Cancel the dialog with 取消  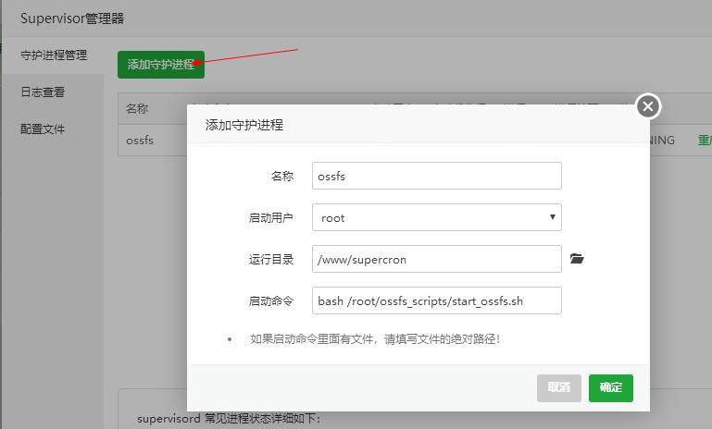coord(559,387)
